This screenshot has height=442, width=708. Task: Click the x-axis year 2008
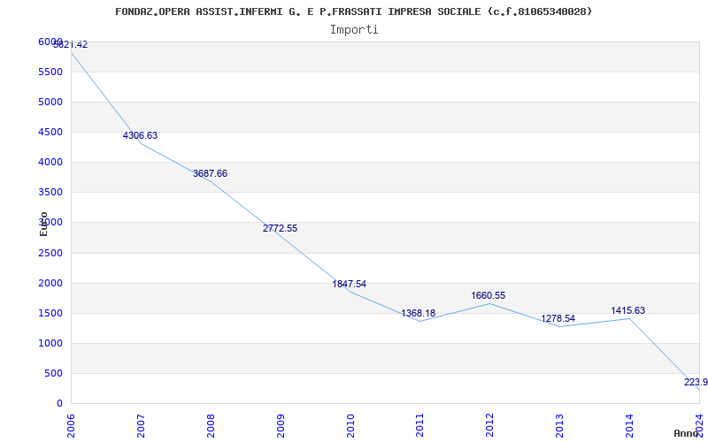pyautogui.click(x=211, y=425)
